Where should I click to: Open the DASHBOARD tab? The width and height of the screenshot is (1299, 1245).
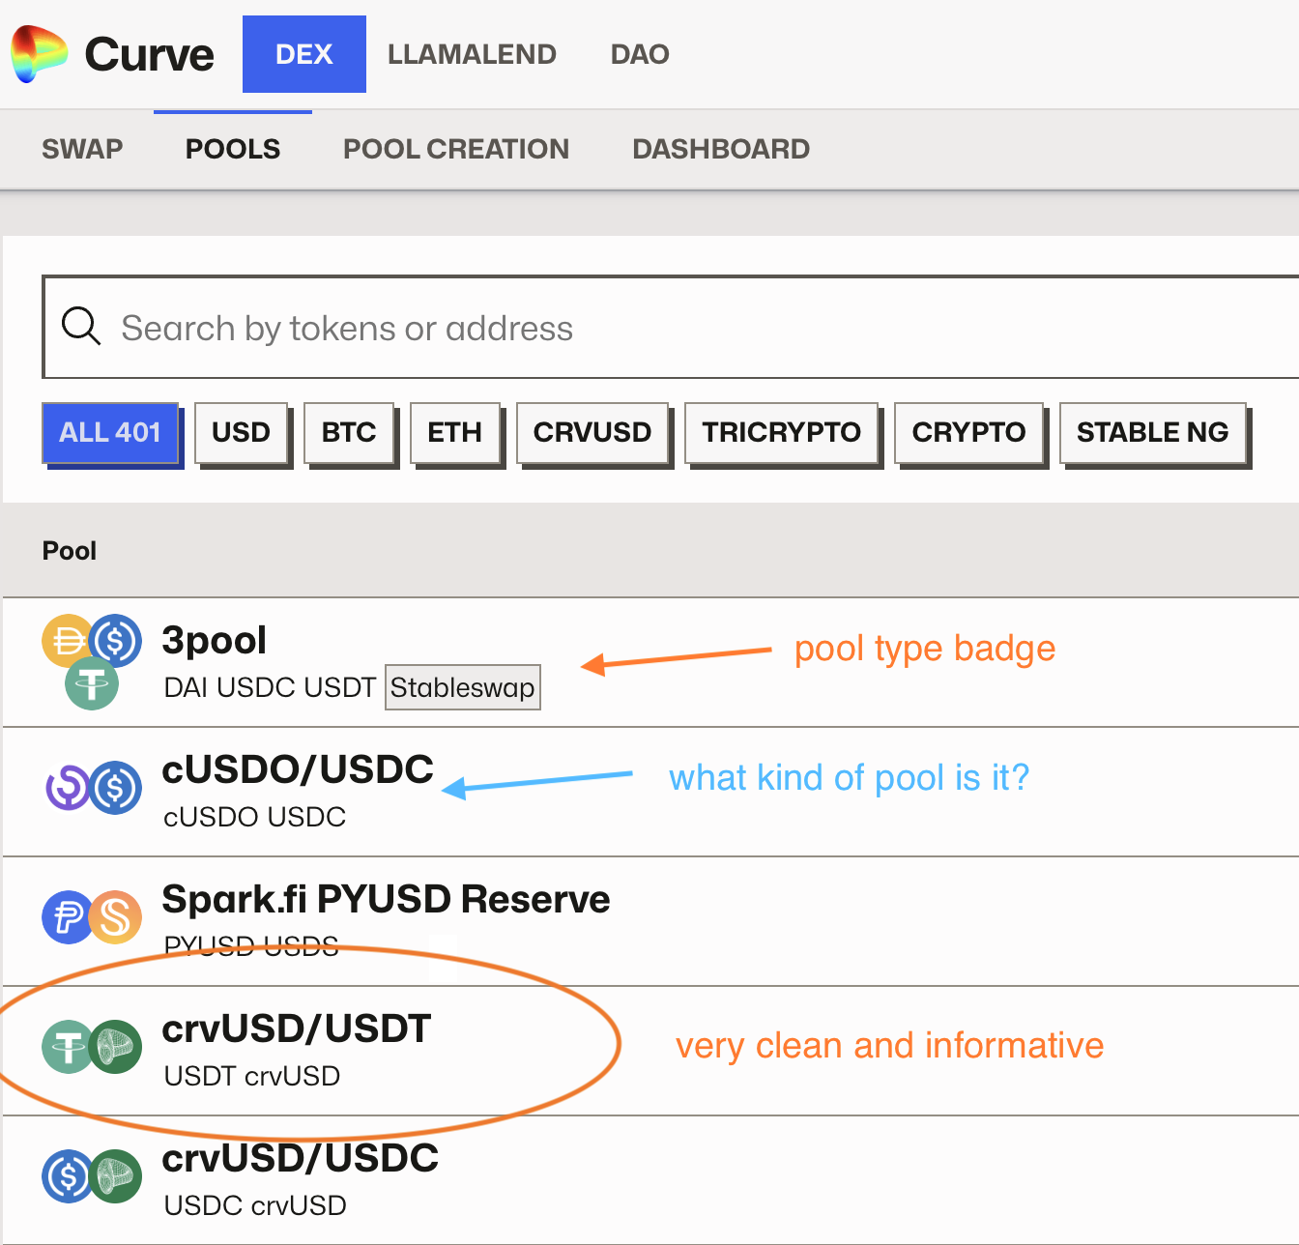tap(720, 149)
